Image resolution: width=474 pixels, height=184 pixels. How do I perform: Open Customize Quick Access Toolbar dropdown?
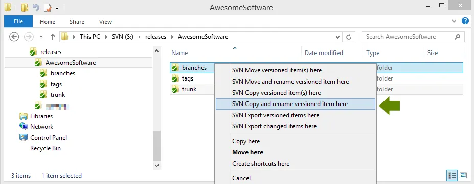[x=57, y=8]
